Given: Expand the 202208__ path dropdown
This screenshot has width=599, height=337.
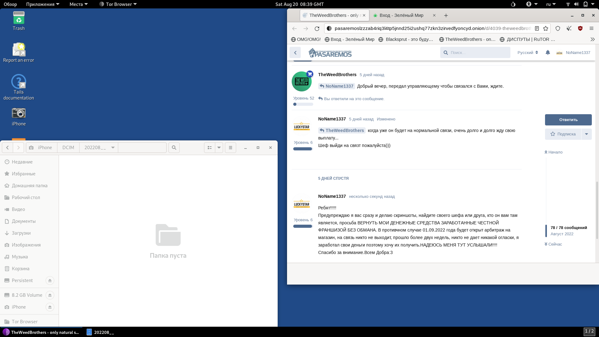Looking at the screenshot, I should coord(113,148).
